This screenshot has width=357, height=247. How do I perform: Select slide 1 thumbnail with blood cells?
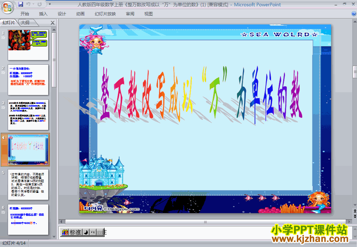tap(28, 45)
